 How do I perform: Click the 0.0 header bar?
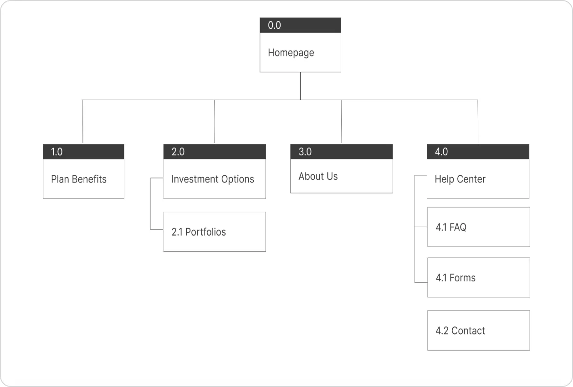pos(300,25)
